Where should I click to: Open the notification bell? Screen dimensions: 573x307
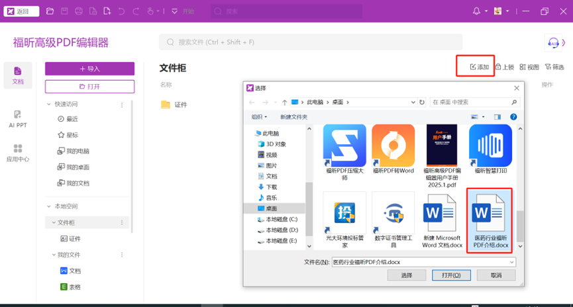point(476,11)
